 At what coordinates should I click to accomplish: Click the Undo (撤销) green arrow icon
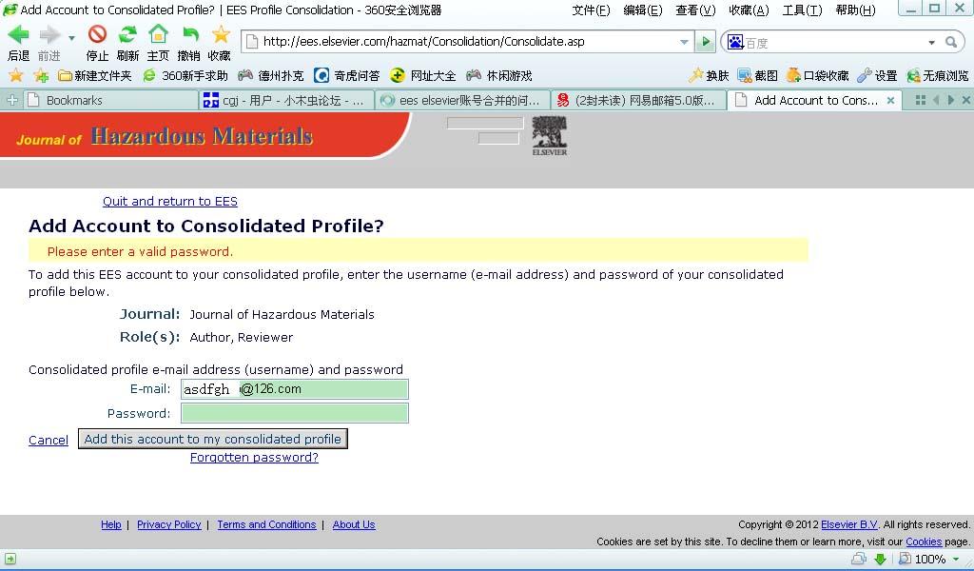(189, 35)
